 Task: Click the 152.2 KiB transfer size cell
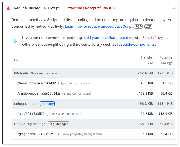(146, 93)
